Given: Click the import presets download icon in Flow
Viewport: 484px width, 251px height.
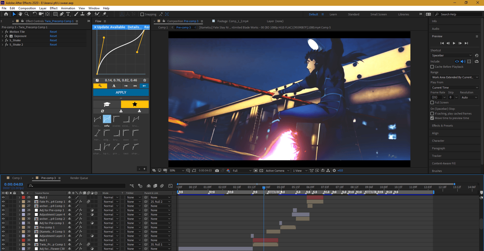Looking at the screenshot, I should click(x=139, y=111).
